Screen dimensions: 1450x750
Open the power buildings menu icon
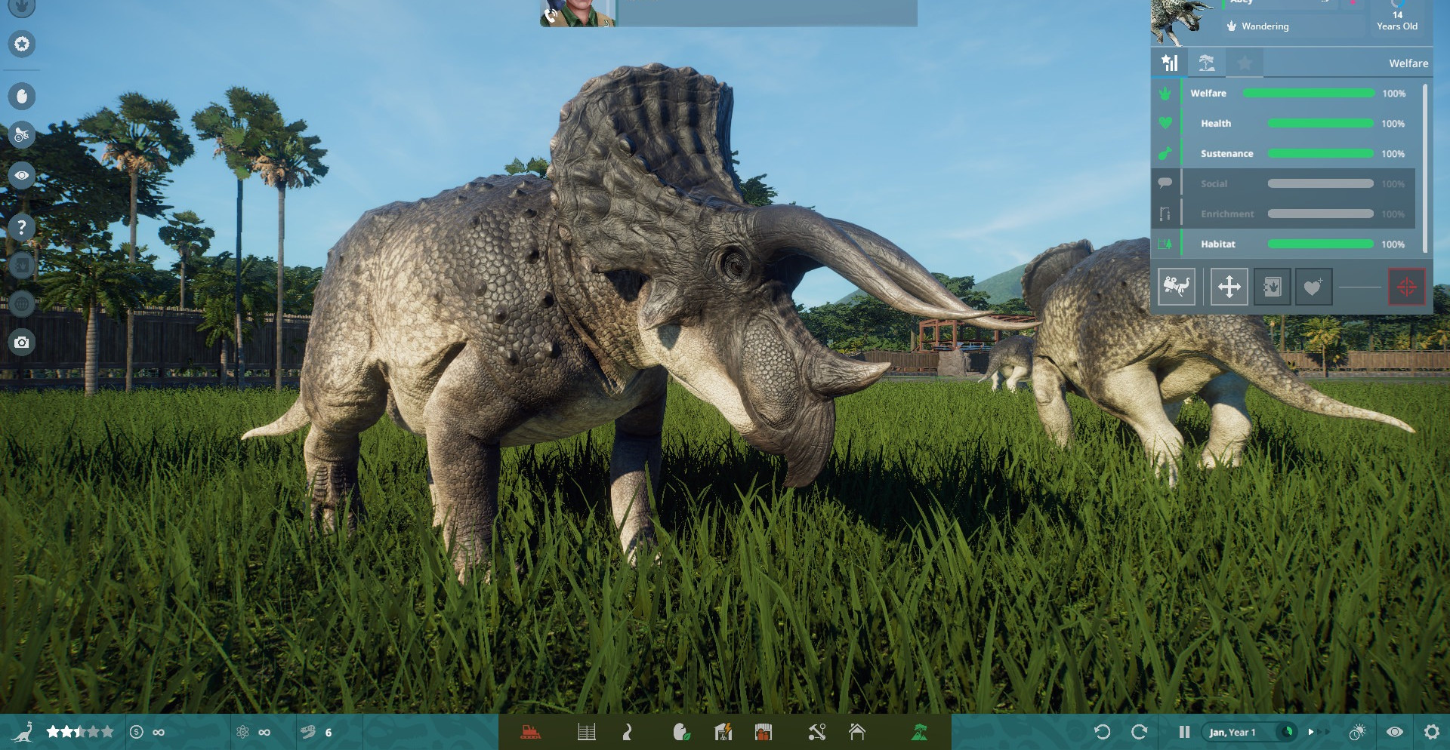click(723, 732)
